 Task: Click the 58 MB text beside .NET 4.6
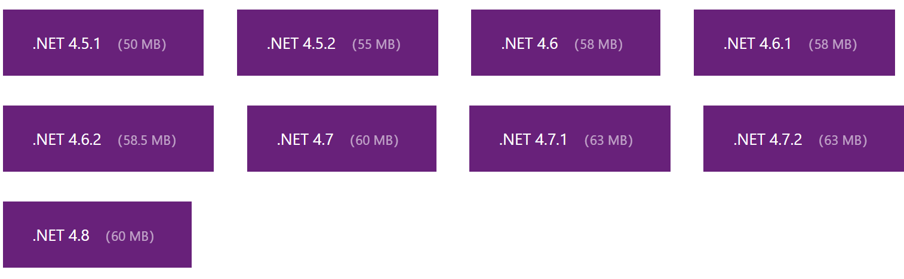598,45
